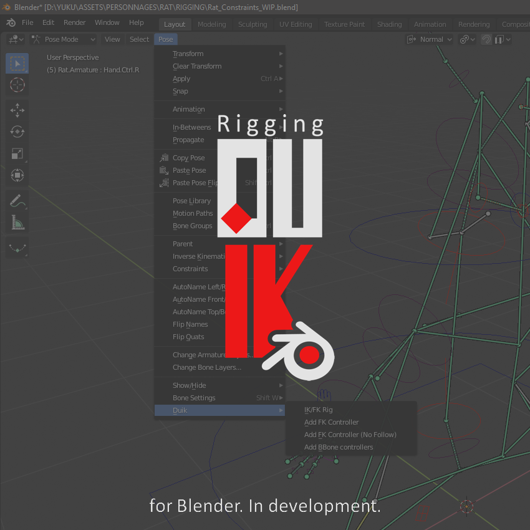530x530 pixels.
Task: Click the Paste Pose Flipped icon
Action: point(164,183)
